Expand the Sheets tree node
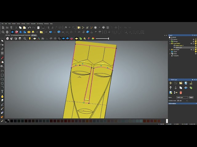Image resolution: width=197 pixels, height=147 pixels. (170, 54)
